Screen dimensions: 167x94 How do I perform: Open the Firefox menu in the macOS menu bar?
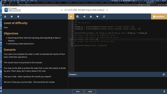(x=5, y=1)
